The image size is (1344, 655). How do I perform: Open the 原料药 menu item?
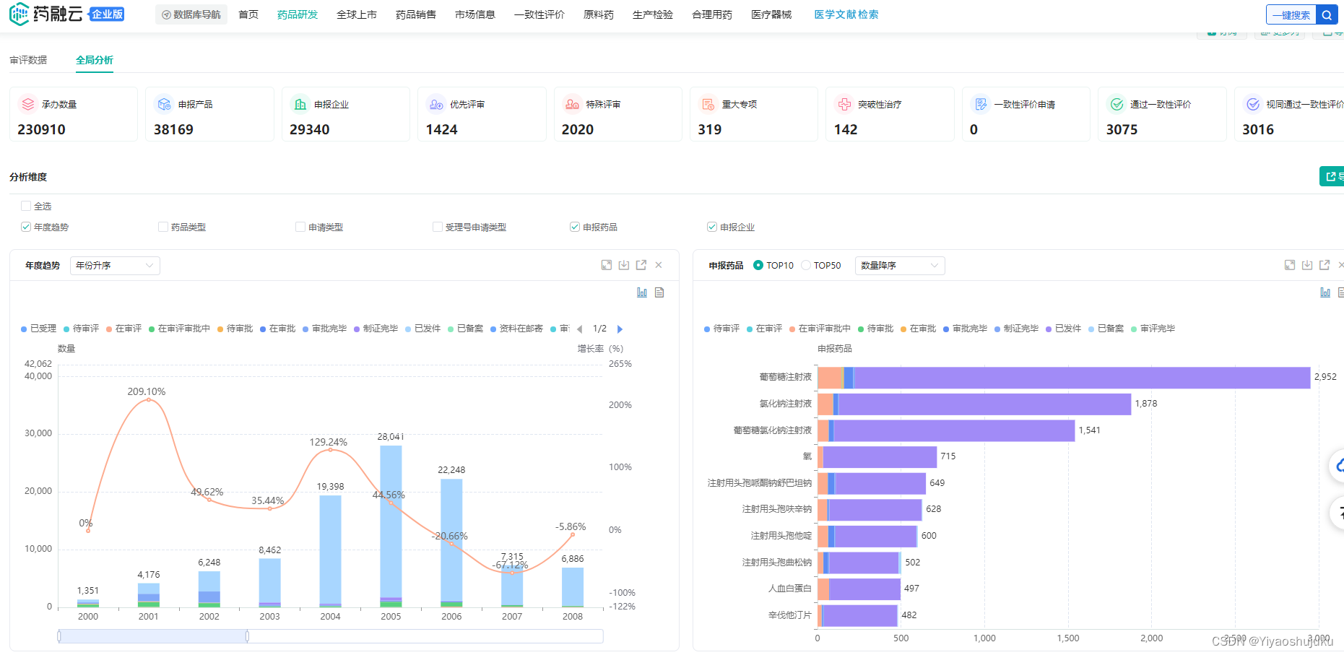tap(599, 14)
